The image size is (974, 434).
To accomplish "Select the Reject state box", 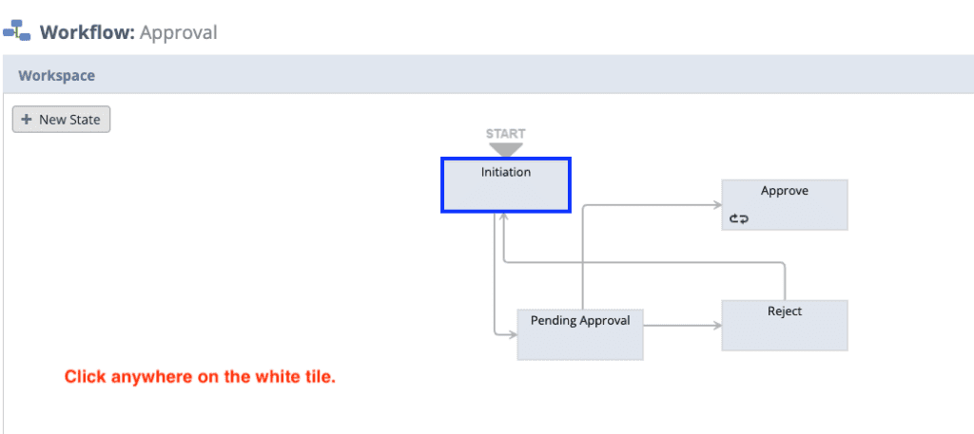I will 785,326.
